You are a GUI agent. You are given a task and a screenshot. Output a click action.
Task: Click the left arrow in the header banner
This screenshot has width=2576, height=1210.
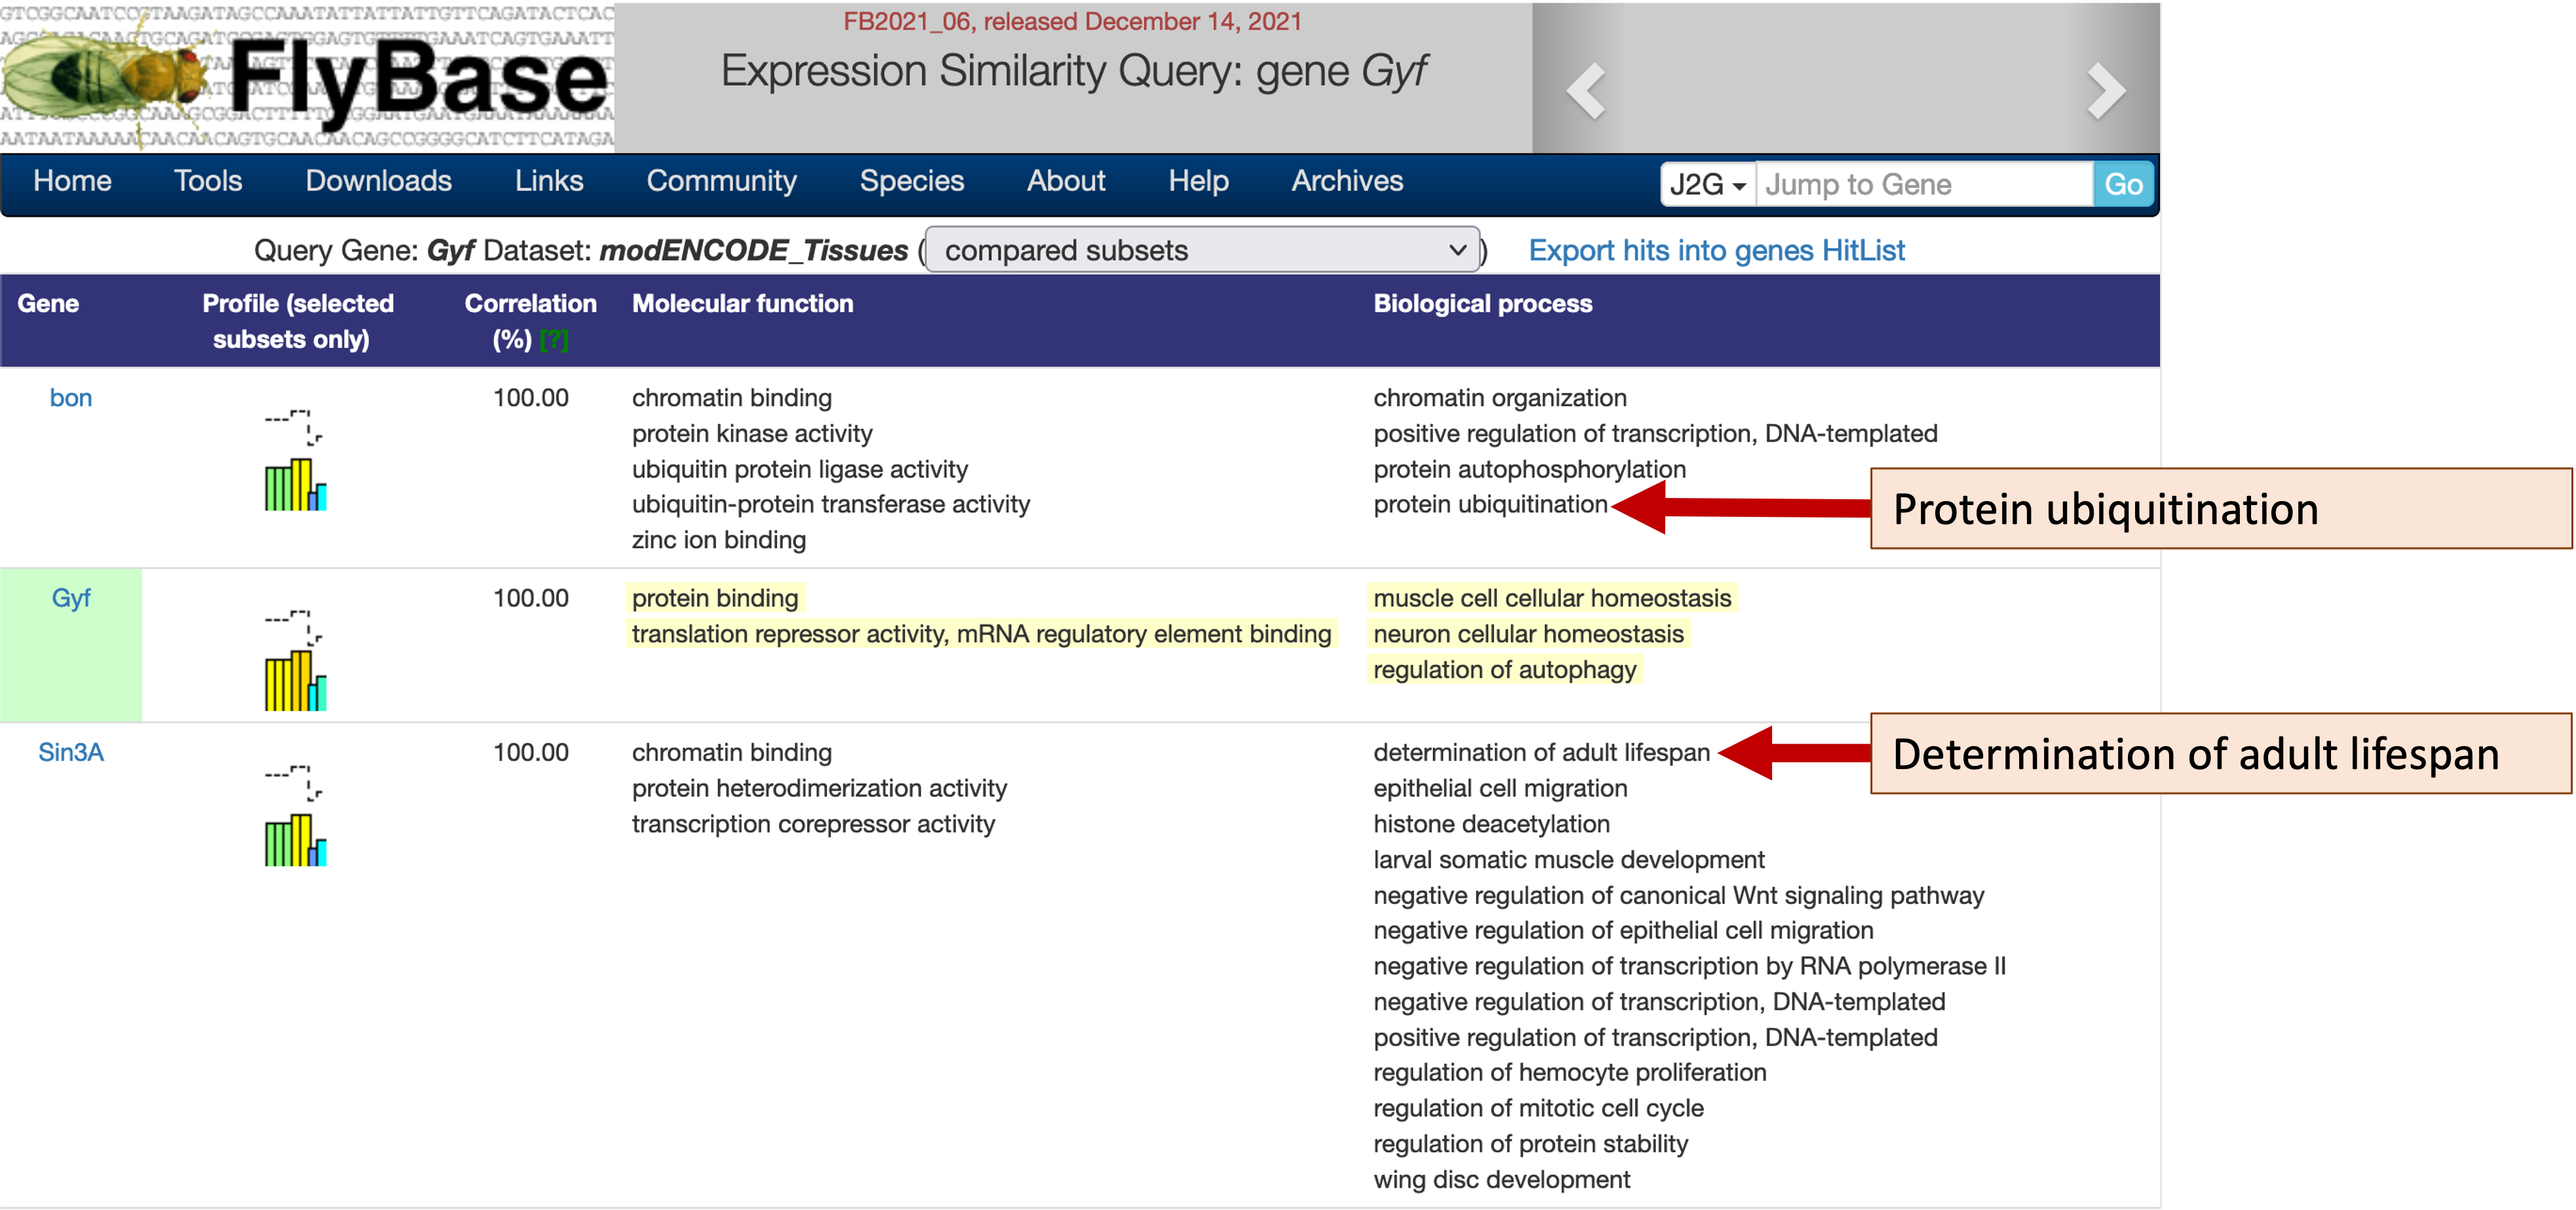pos(1586,91)
